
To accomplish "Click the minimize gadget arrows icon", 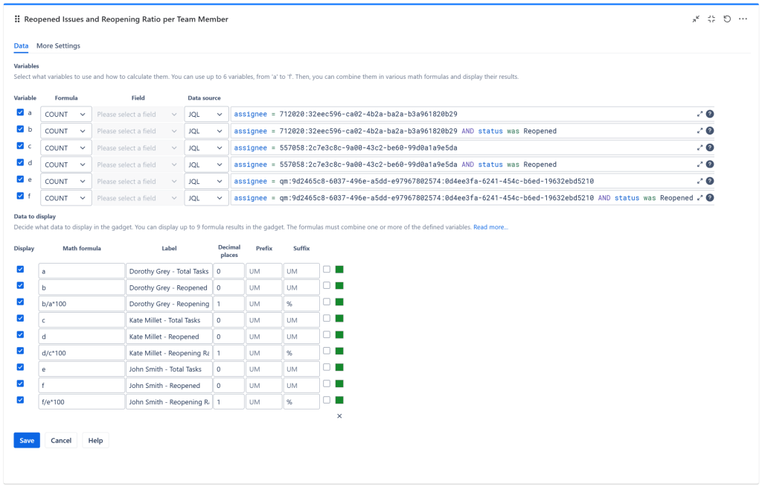I will [x=696, y=19].
